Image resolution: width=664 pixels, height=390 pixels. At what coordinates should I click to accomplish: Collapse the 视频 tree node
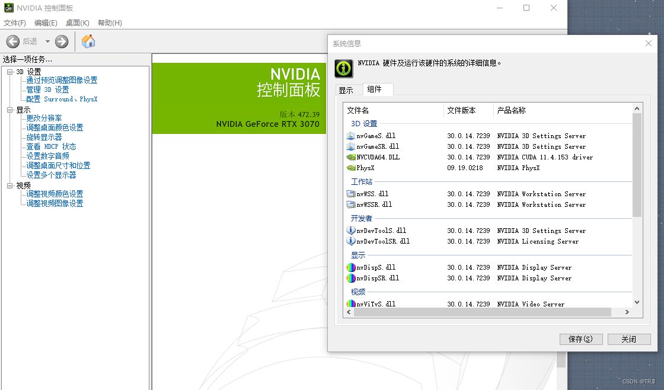[9, 186]
